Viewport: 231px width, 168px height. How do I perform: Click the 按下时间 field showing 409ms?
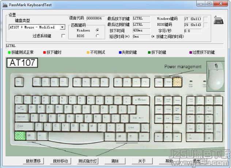click(141, 30)
